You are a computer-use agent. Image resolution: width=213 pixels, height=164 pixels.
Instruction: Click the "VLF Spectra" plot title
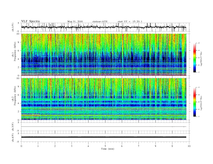30,21
